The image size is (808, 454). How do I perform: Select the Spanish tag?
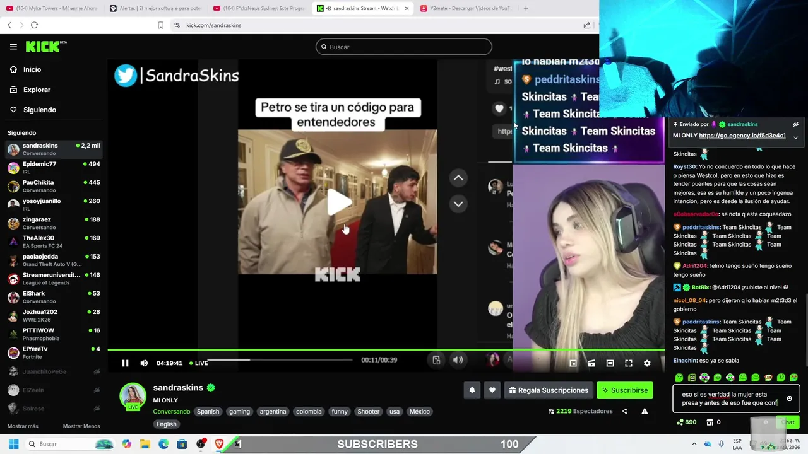coord(208,411)
